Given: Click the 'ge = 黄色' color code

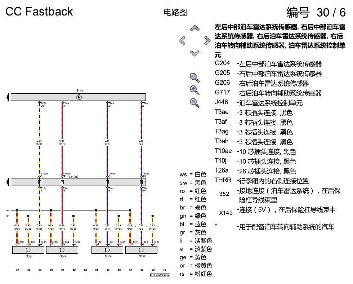Looking at the screenshot, I should click(x=193, y=257).
